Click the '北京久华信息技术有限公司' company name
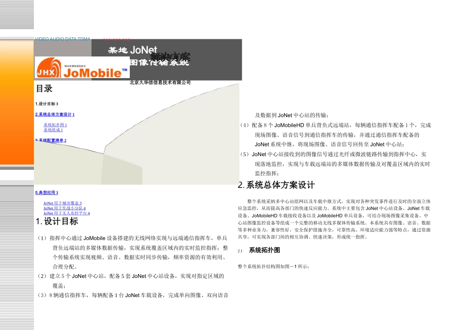This screenshot has width=467, height=330. [160, 82]
